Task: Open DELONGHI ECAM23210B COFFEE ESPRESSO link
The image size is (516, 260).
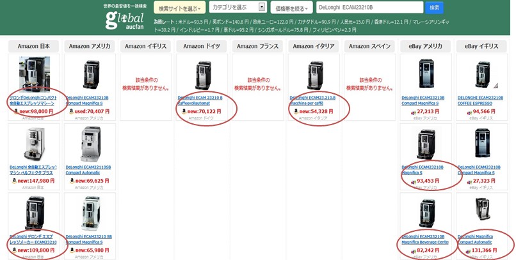Action: [x=480, y=100]
